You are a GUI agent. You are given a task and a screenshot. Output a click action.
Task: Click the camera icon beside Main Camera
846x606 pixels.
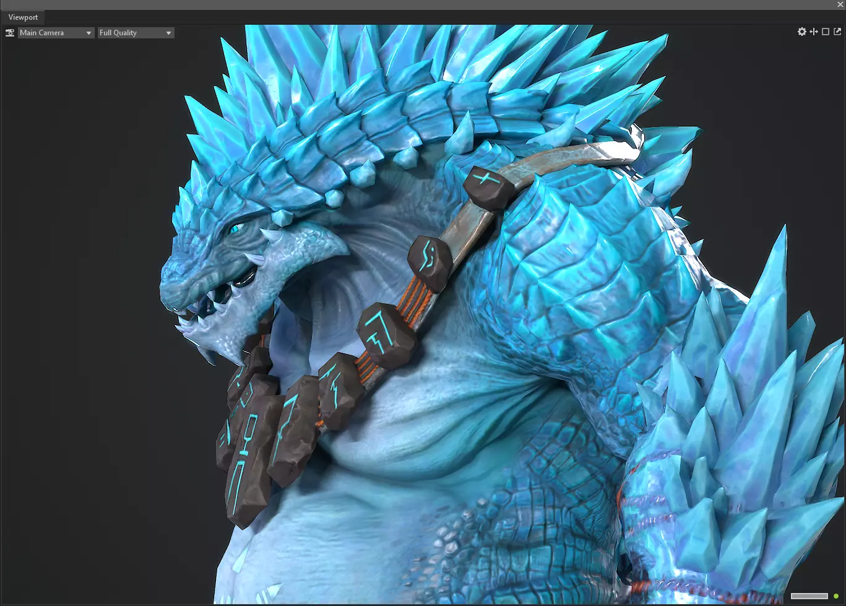10,33
